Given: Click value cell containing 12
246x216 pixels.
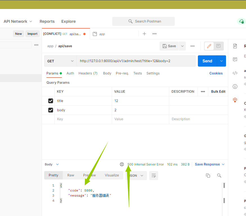Looking at the screenshot, I should pyautogui.click(x=140, y=101).
